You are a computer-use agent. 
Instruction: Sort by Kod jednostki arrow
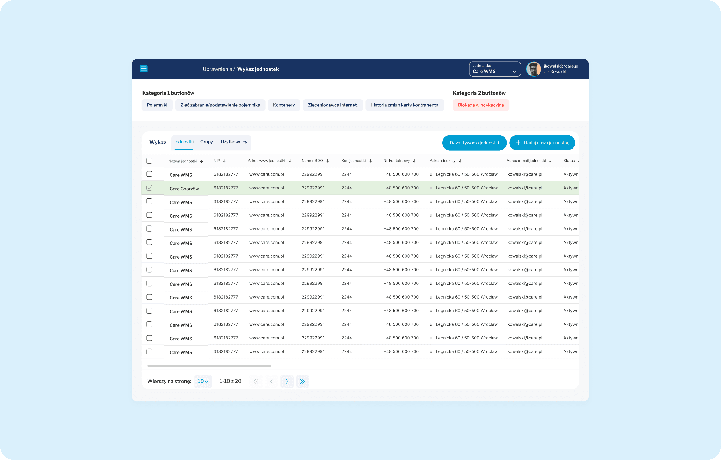point(371,161)
